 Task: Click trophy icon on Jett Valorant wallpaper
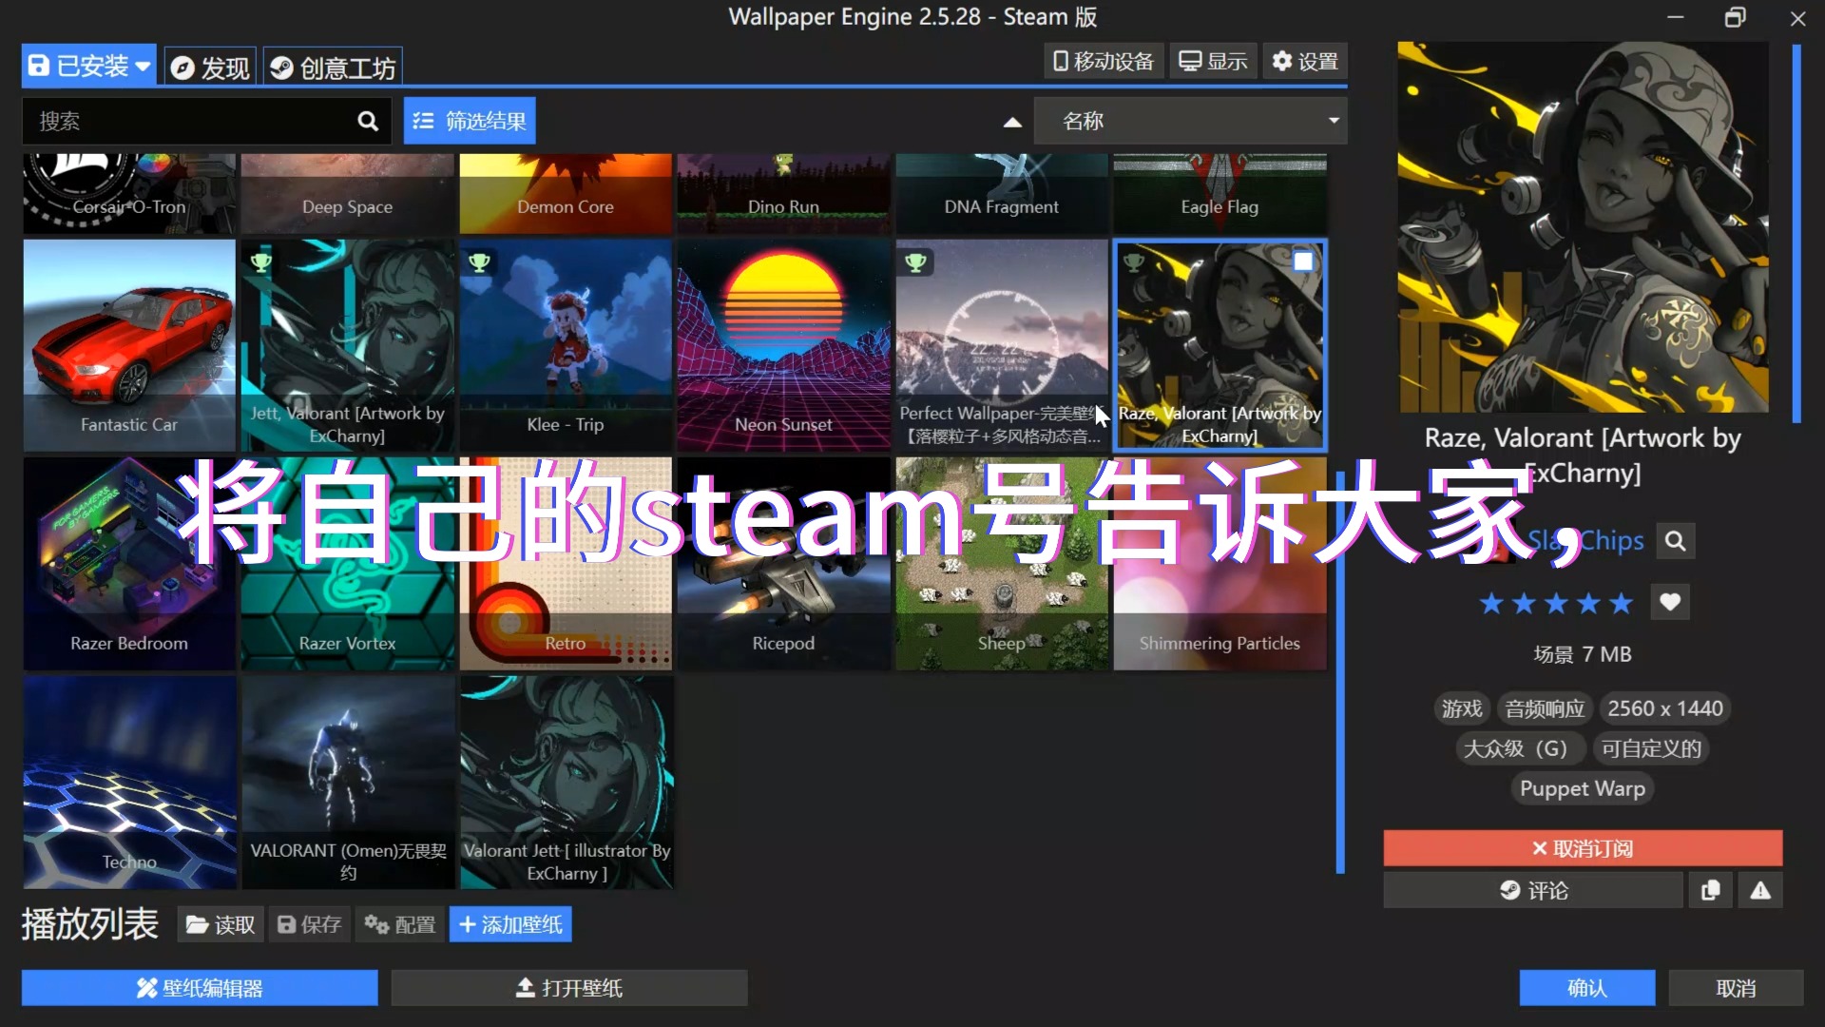tap(260, 261)
